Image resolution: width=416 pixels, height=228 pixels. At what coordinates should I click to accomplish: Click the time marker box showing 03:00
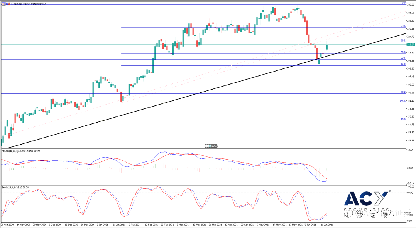pyautogui.click(x=214, y=146)
